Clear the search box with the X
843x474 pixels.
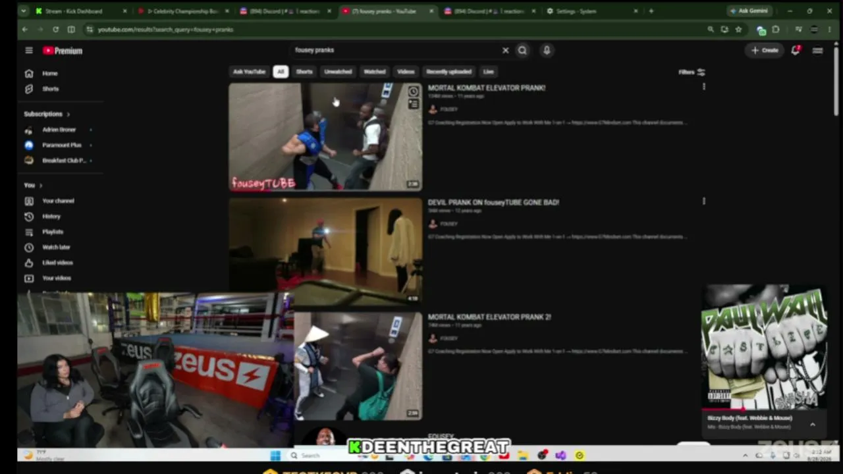505,51
